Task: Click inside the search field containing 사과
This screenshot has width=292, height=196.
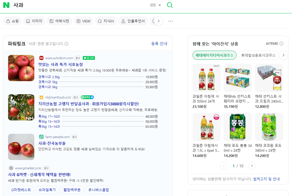Action: click(x=80, y=5)
